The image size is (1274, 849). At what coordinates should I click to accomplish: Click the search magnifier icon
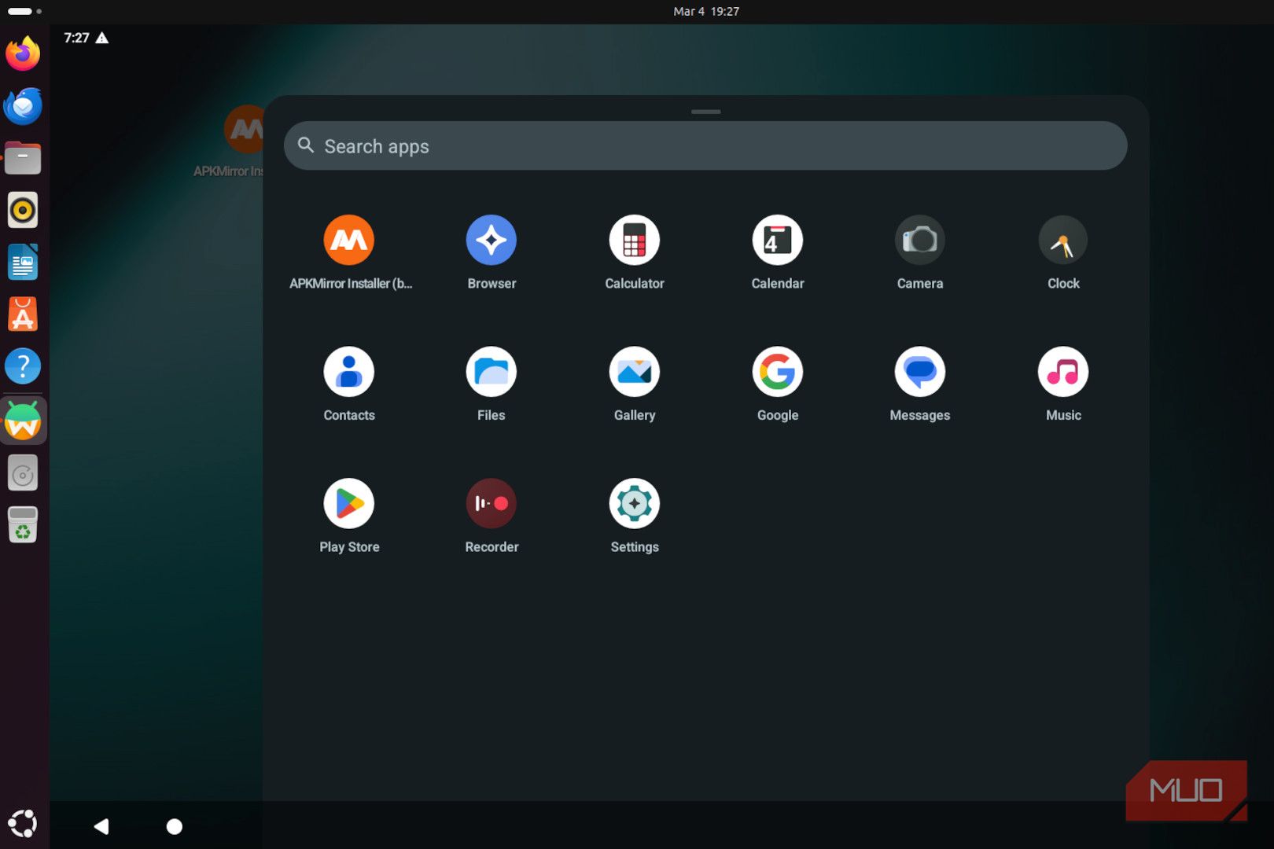point(306,145)
